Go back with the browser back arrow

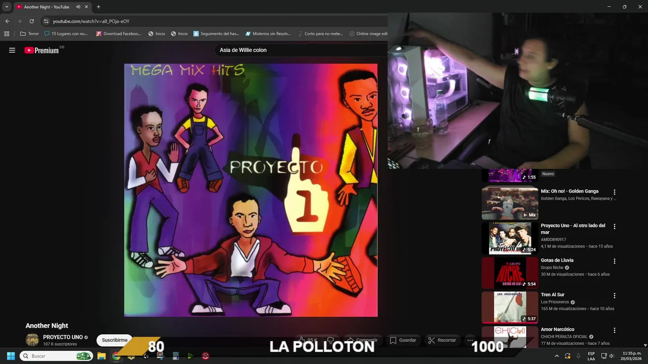7,21
